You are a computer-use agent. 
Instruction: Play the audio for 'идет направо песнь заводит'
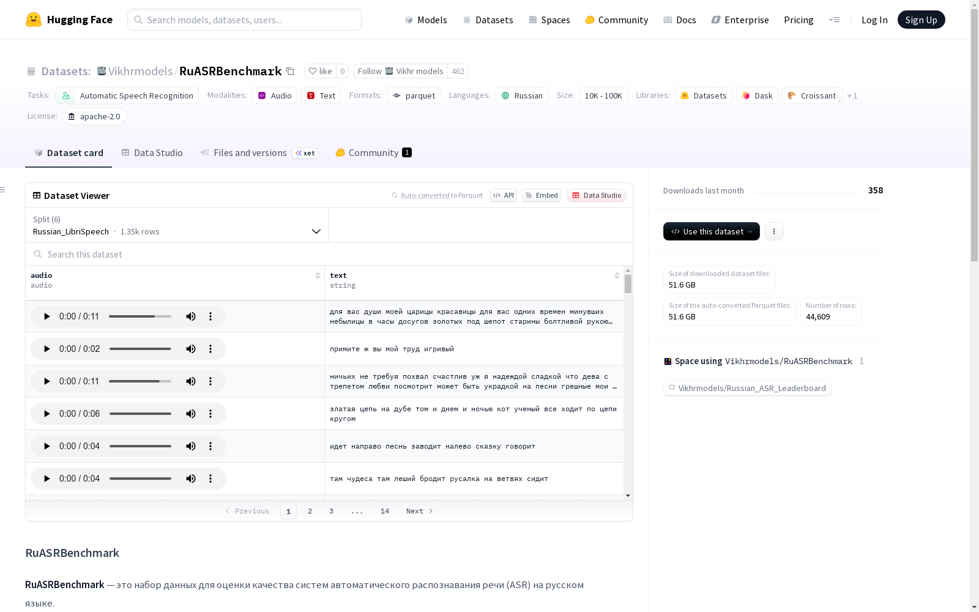click(x=47, y=446)
